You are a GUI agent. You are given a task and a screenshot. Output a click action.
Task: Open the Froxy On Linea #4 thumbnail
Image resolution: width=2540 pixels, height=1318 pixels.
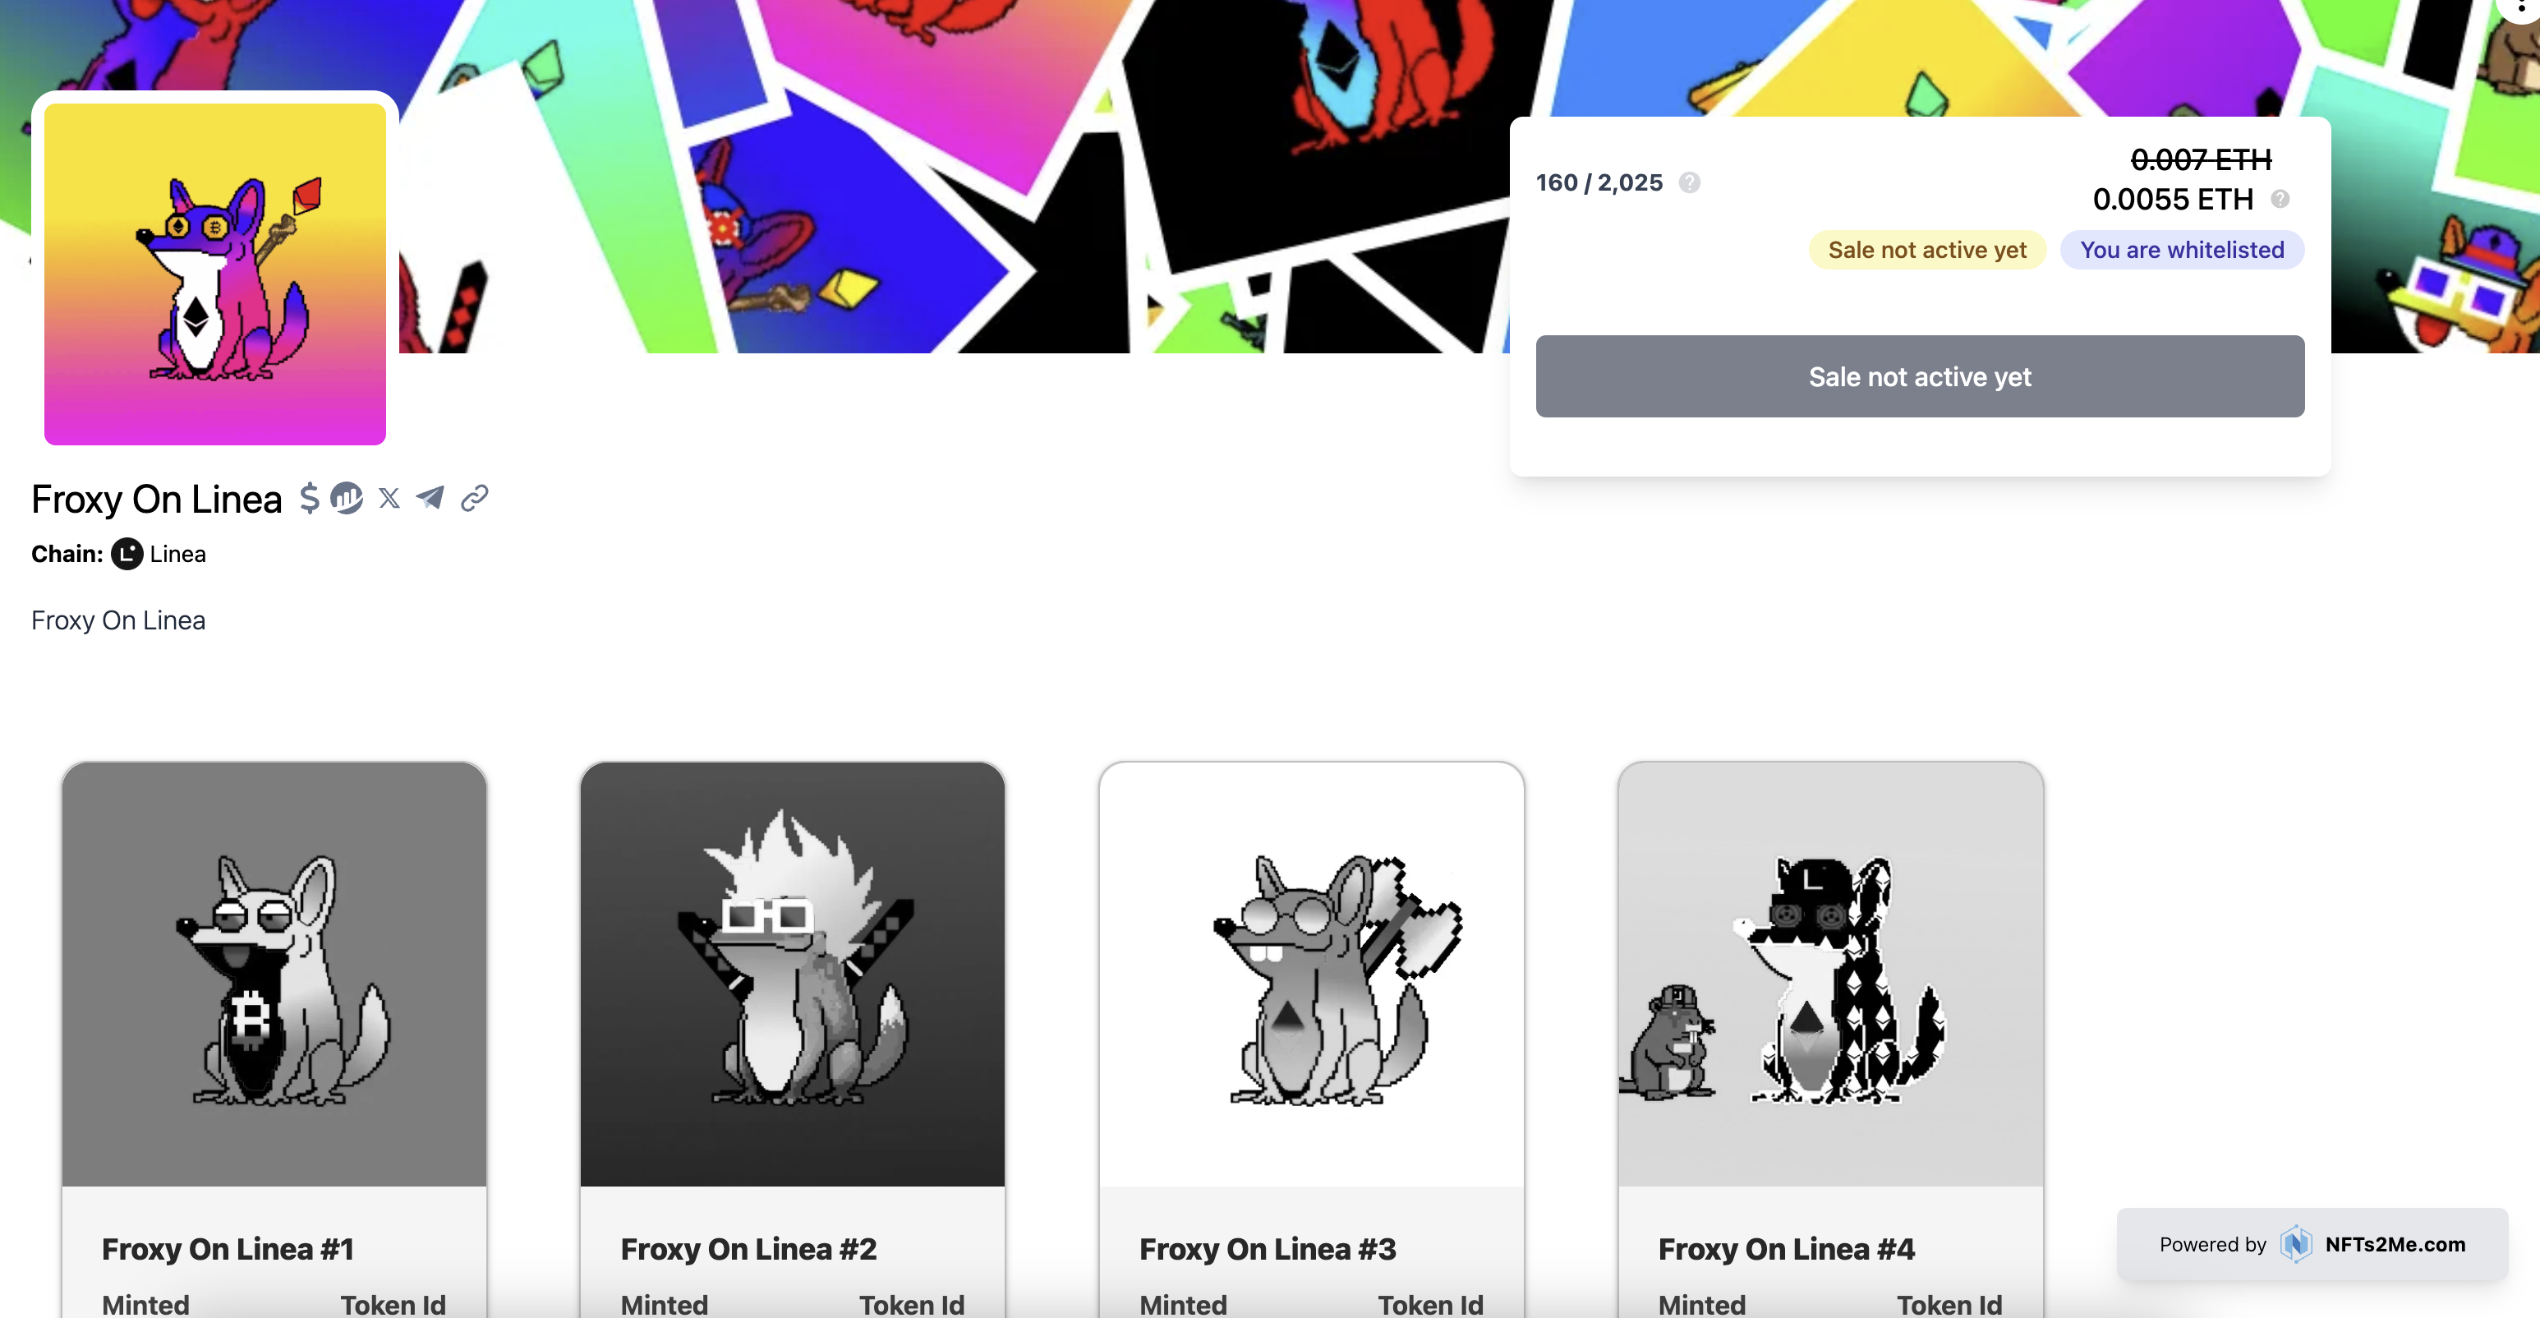click(x=1830, y=974)
